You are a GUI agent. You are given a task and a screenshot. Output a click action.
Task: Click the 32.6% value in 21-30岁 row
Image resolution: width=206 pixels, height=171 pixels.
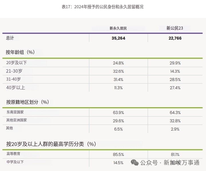click(118, 71)
